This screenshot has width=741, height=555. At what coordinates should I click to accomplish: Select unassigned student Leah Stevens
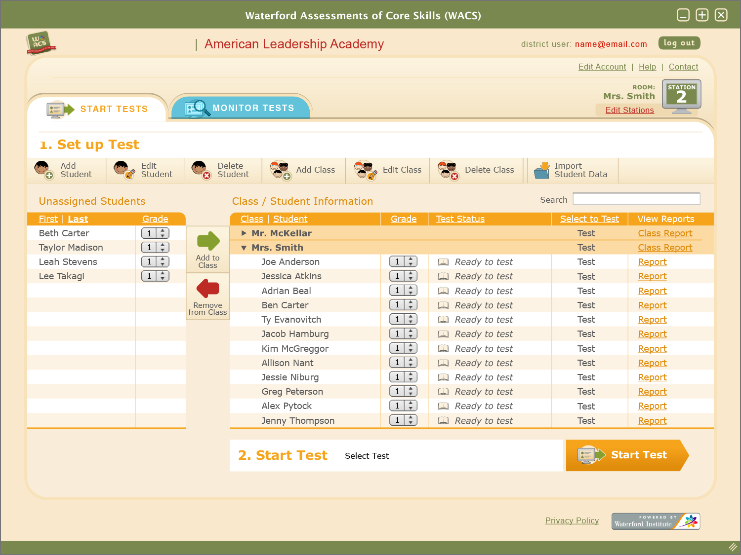tap(68, 262)
